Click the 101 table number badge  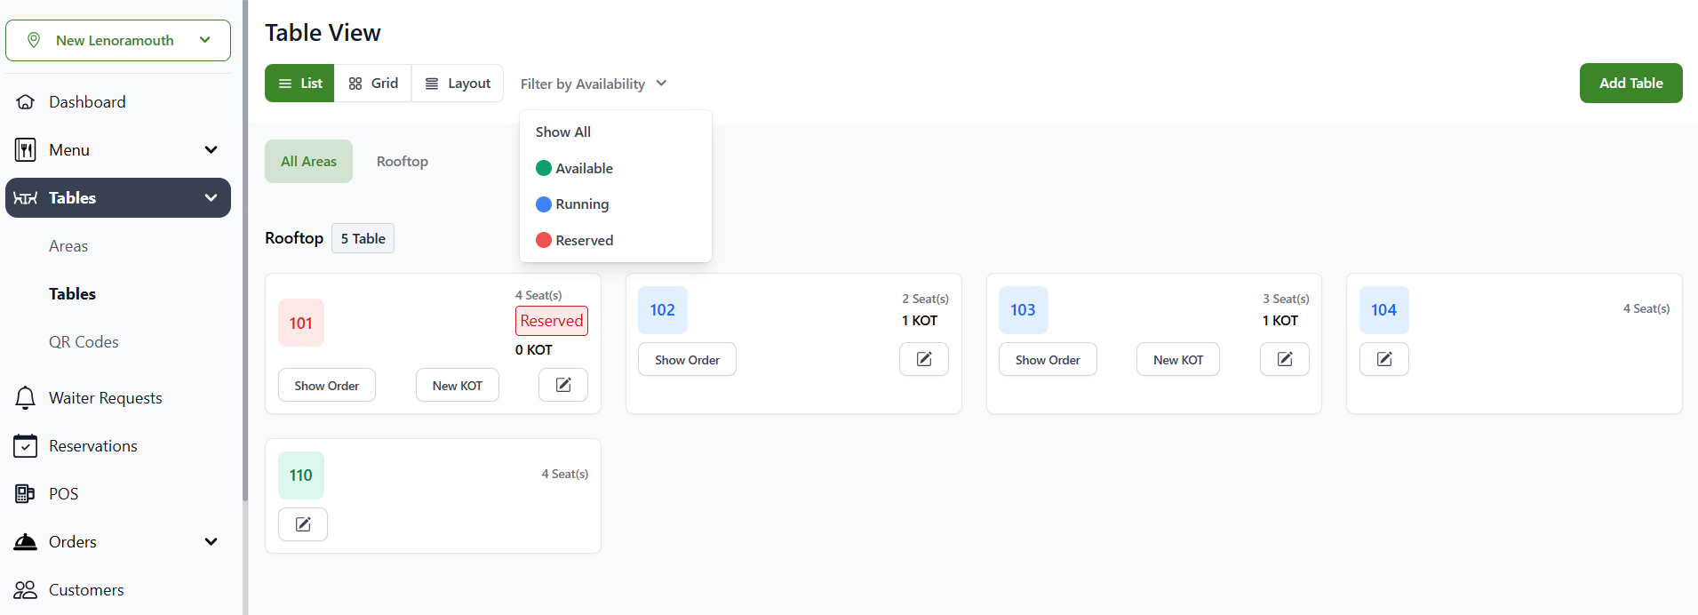point(301,323)
